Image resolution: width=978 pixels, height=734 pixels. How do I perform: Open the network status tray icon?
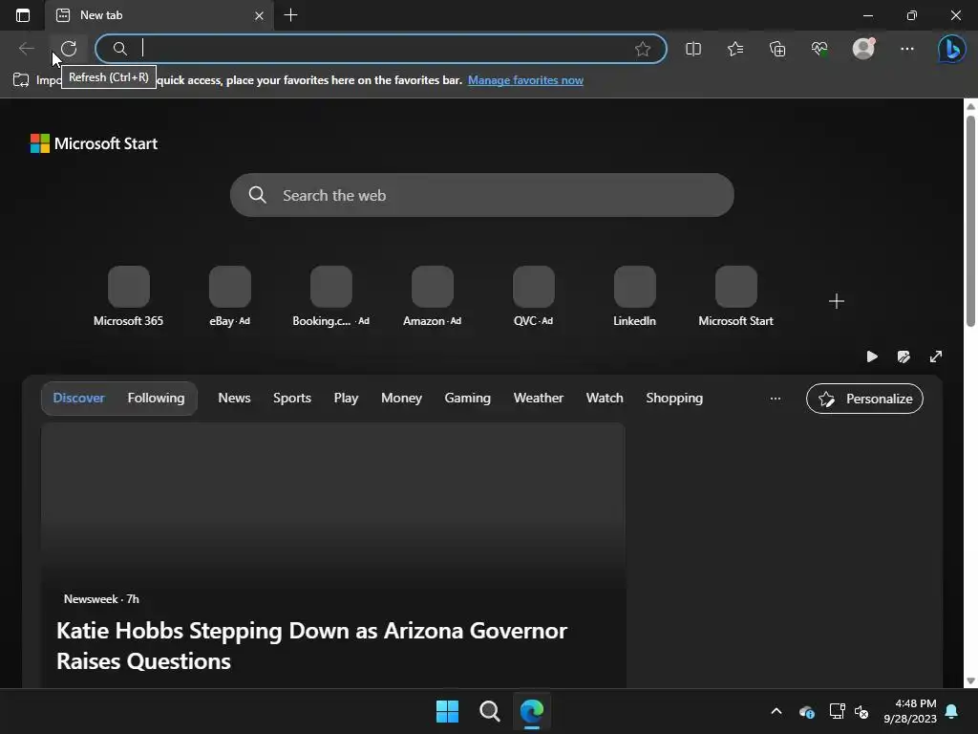pyautogui.click(x=837, y=711)
